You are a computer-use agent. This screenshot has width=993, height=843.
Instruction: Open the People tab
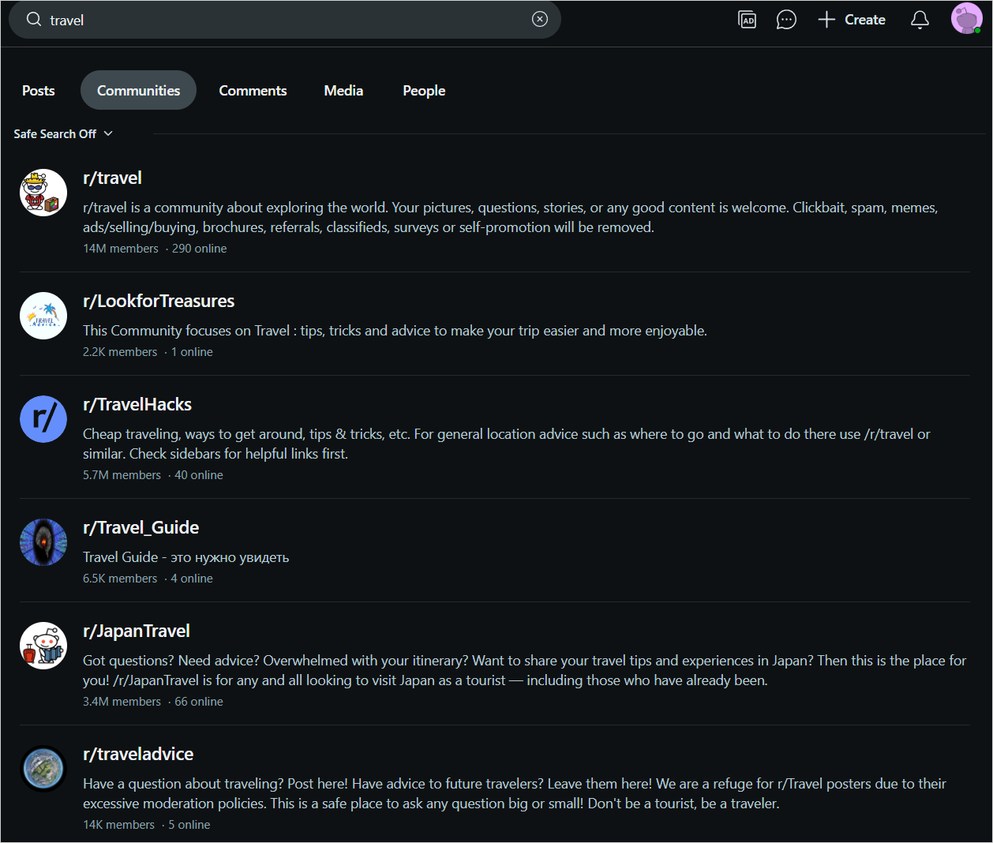[x=424, y=91]
